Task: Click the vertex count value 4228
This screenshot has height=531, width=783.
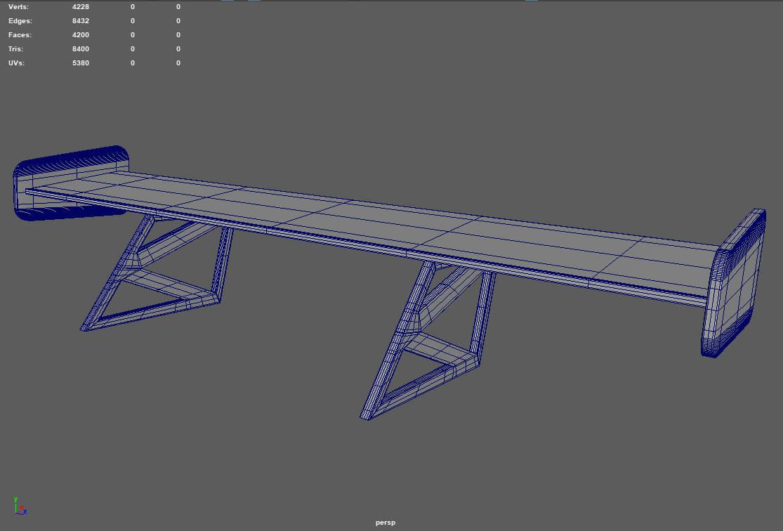Action: click(x=81, y=6)
